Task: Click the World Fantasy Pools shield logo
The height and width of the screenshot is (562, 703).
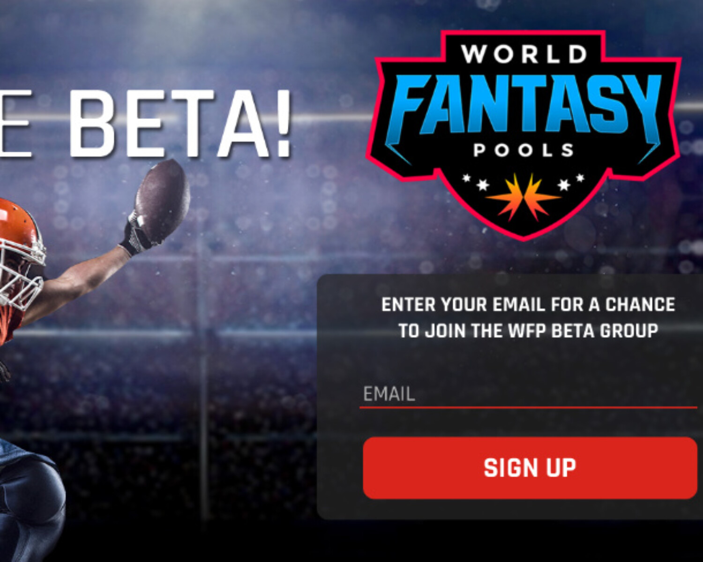Action: point(524,136)
